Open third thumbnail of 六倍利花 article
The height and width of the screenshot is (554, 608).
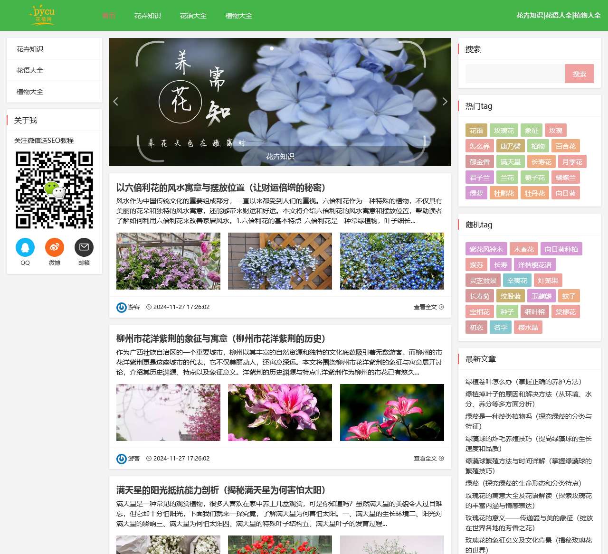[x=392, y=261]
